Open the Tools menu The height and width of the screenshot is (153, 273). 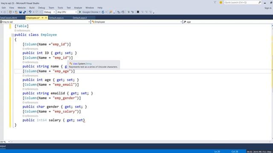[60, 8]
